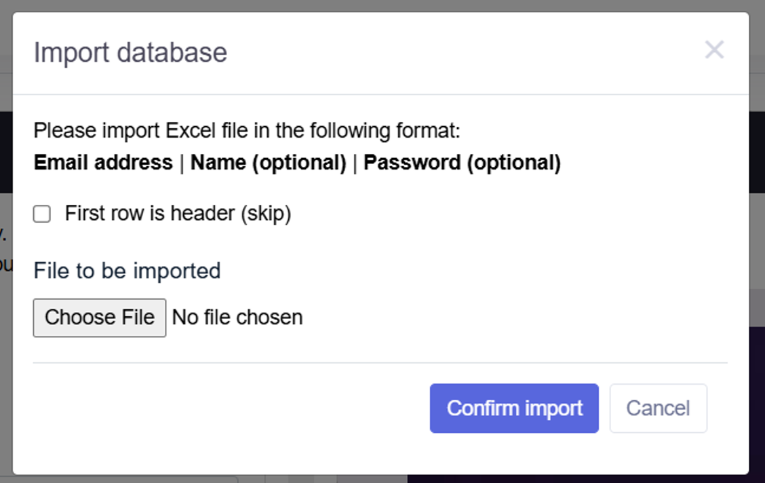Screen dimensions: 765x483
Task: Click the "No file chosen" text
Action: point(237,317)
